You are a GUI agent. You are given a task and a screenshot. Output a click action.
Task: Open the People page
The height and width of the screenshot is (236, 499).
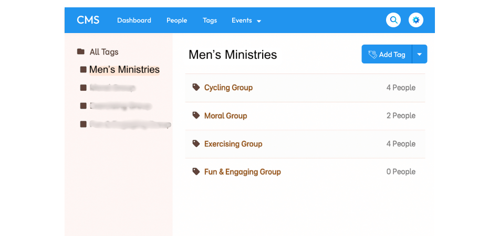point(176,20)
